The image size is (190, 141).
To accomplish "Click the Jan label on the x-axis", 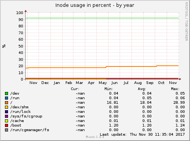I will [x=57, y=83].
